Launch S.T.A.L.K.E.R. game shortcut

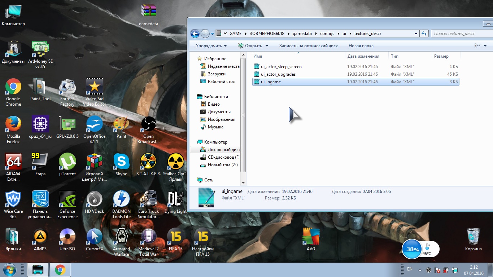tap(148, 164)
